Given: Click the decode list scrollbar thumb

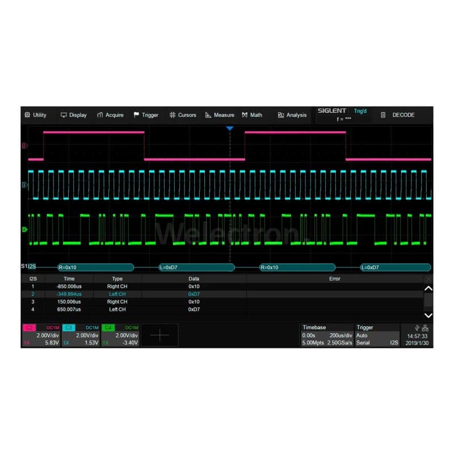Looking at the screenshot, I should coord(428,301).
